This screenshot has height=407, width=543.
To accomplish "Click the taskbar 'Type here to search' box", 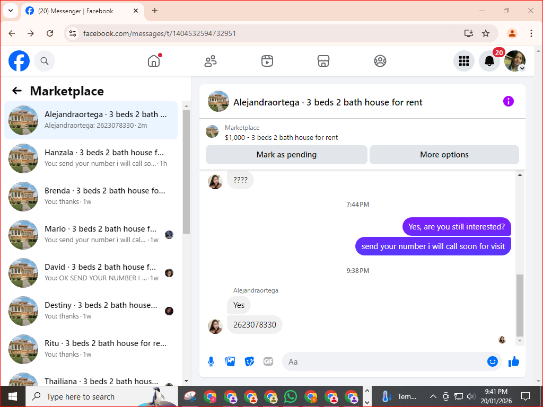I will pos(102,396).
